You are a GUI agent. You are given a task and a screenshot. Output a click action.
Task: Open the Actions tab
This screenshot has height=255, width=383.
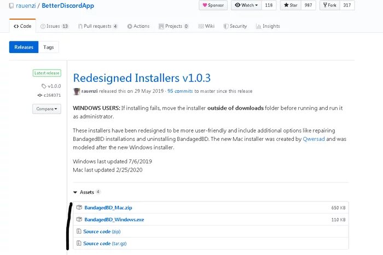[138, 26]
